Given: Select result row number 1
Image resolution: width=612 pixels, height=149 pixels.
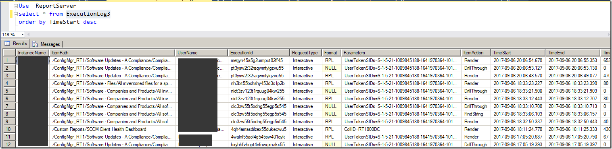Looking at the screenshot, I should point(9,60).
